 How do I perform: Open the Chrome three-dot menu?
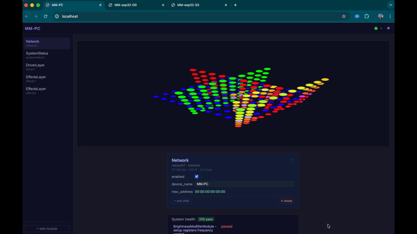pos(390,16)
